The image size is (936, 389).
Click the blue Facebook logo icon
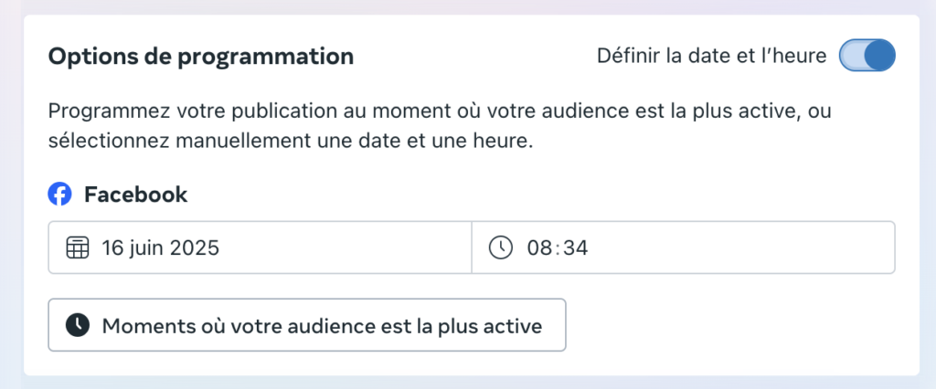point(59,194)
